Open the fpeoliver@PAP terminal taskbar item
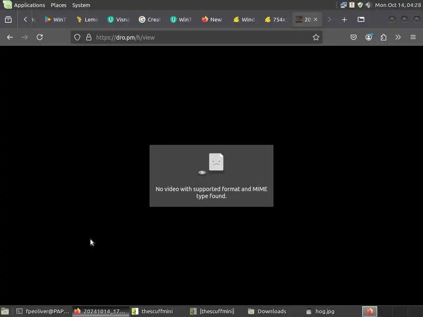Viewport: 423px width, 317px height. (43, 311)
